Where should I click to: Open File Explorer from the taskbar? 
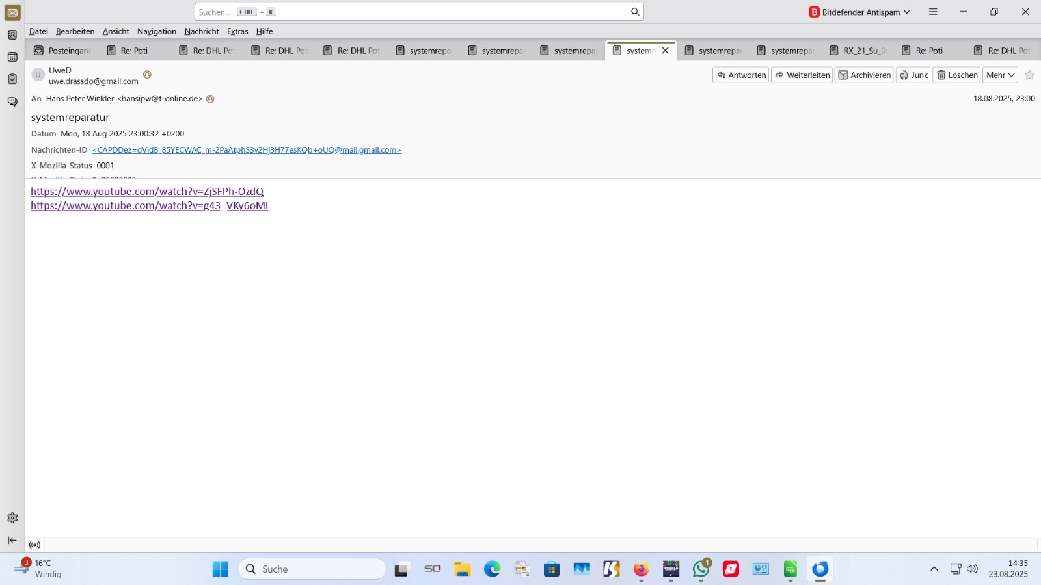click(x=462, y=569)
